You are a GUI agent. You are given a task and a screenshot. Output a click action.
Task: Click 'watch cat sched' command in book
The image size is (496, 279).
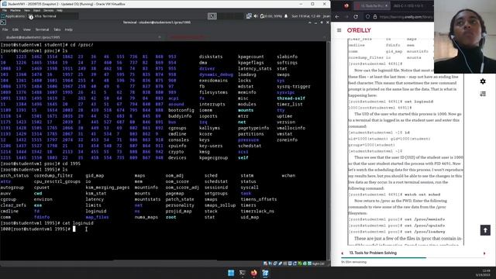pos(422,195)
